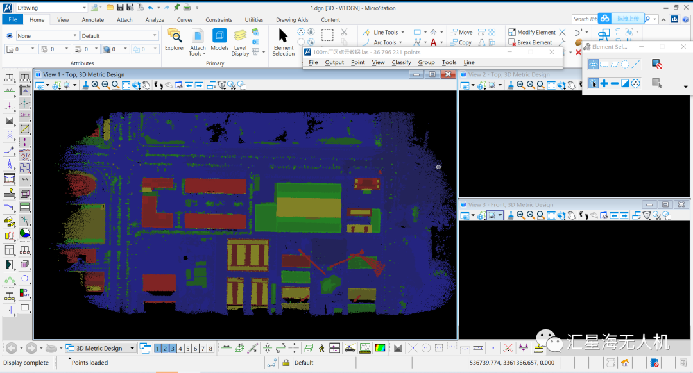Open the active color picker dropdown
This screenshot has height=373, width=693.
pyautogui.click(x=32, y=49)
